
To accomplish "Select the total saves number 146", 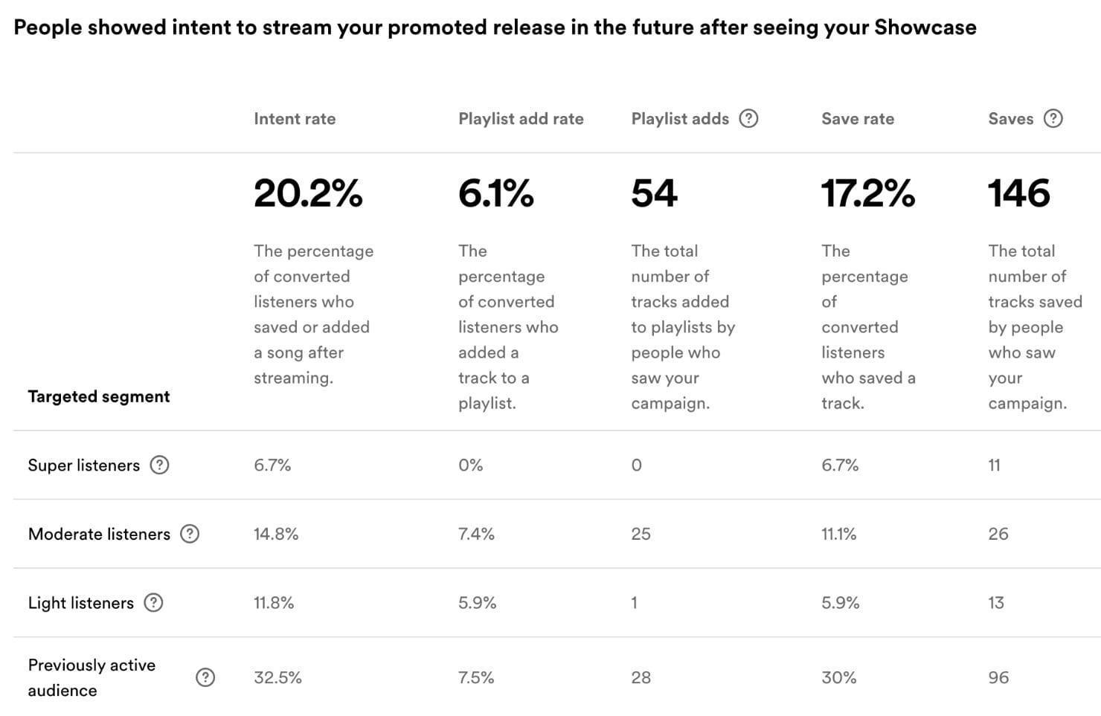I will coord(1018,193).
